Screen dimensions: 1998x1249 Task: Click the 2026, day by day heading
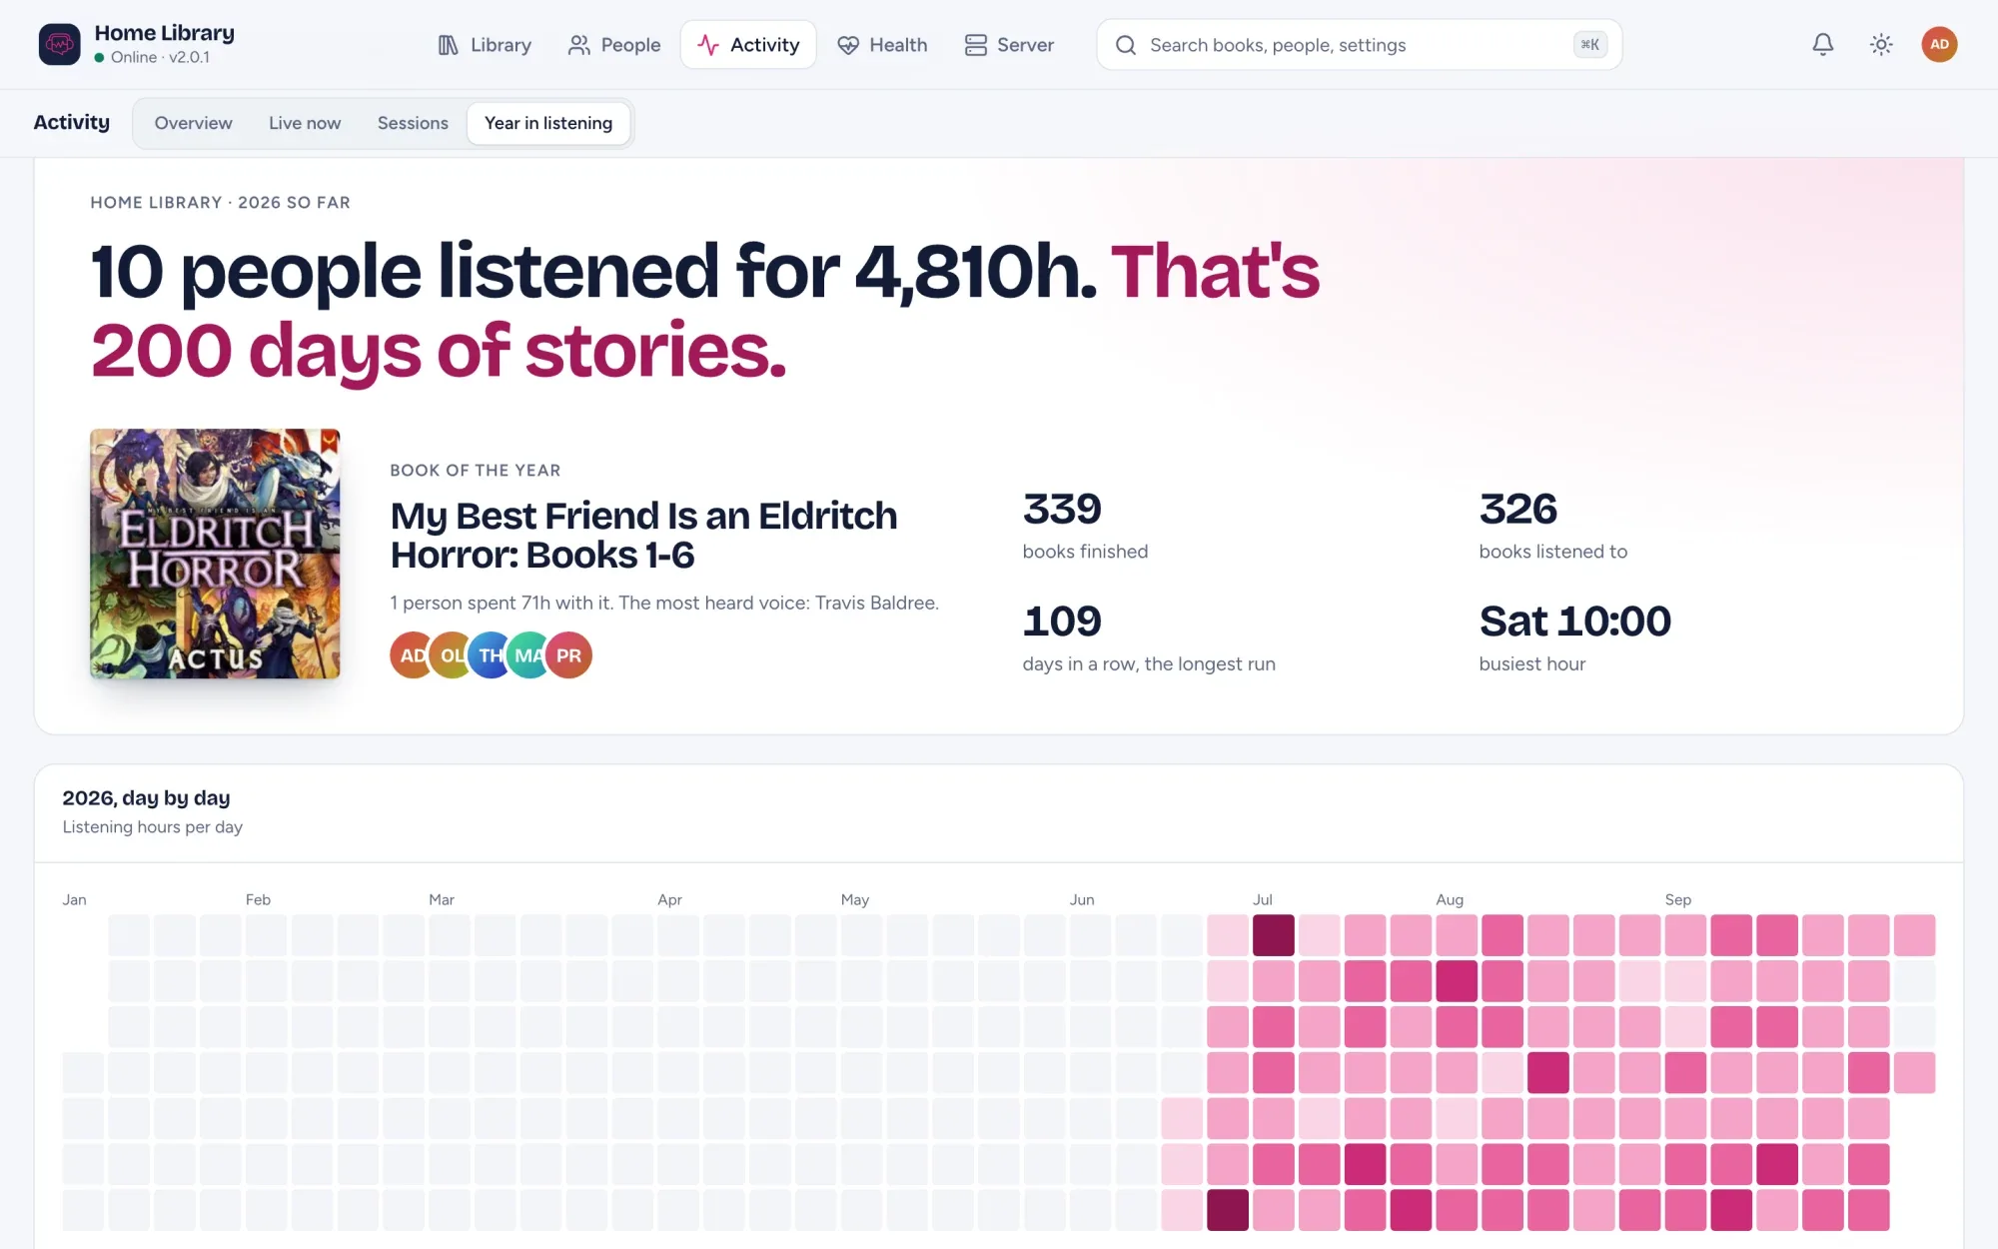pyautogui.click(x=146, y=797)
